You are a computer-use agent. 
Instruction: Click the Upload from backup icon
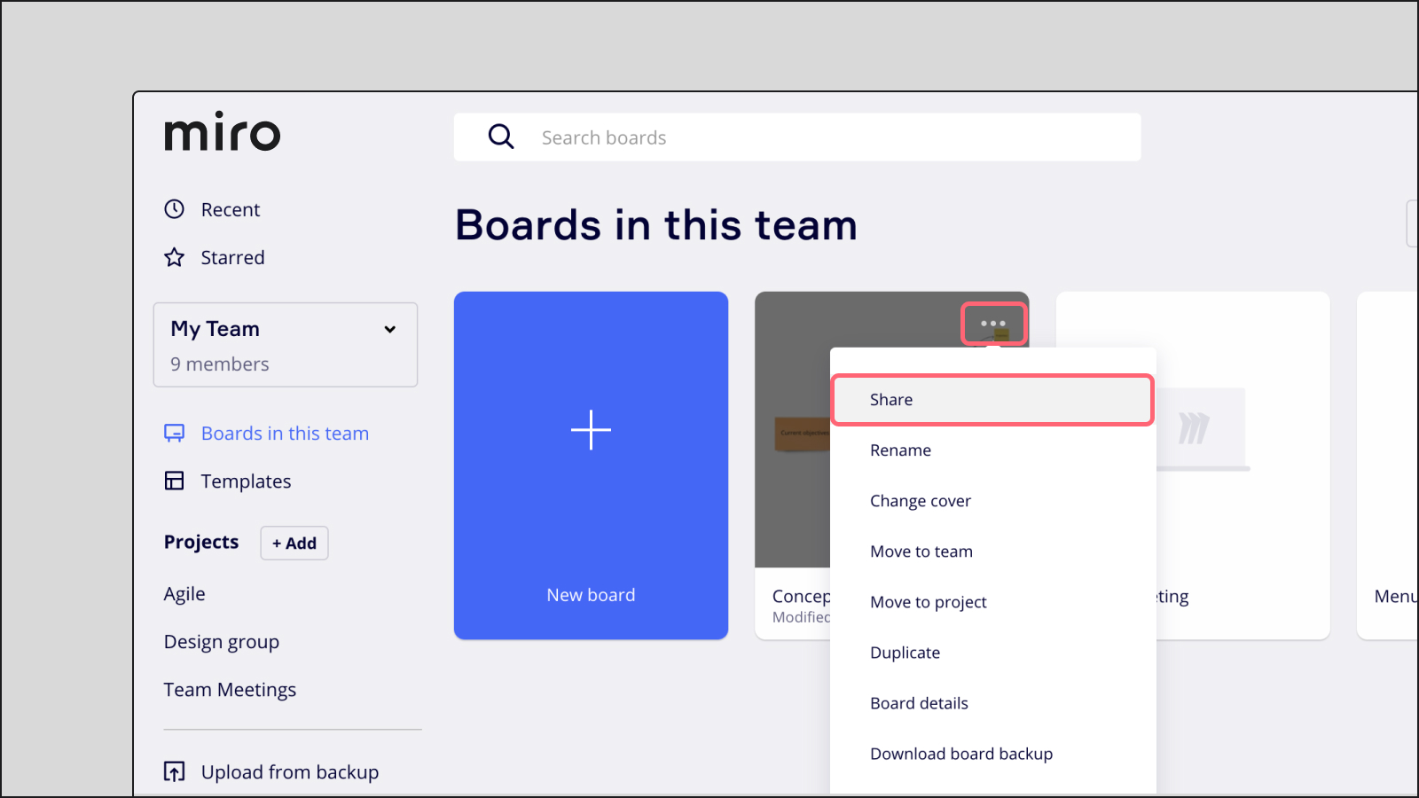175,771
